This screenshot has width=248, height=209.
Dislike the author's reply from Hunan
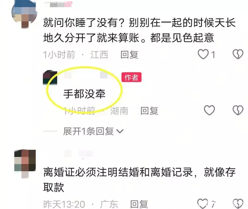click(x=238, y=110)
